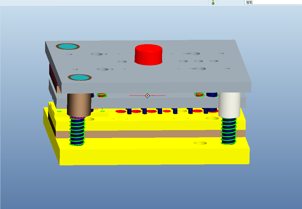Select the red cylindrical shank on top plate
The image size is (302, 209).
tap(148, 55)
